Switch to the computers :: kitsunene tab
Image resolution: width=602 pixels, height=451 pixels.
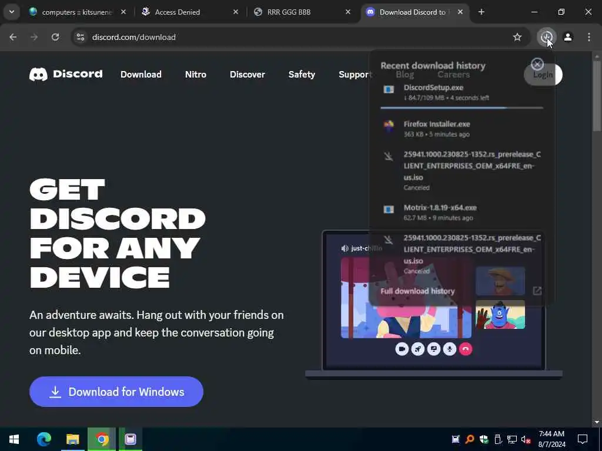(x=78, y=12)
